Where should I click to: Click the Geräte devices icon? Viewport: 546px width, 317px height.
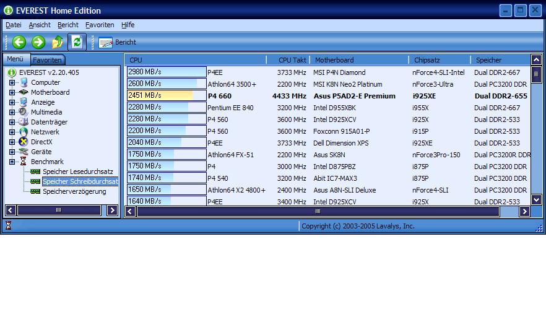24,152
